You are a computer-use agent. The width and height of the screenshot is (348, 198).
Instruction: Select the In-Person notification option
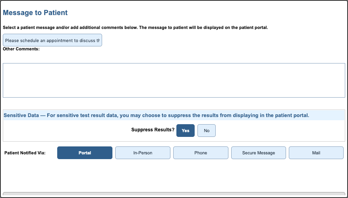[143, 153]
